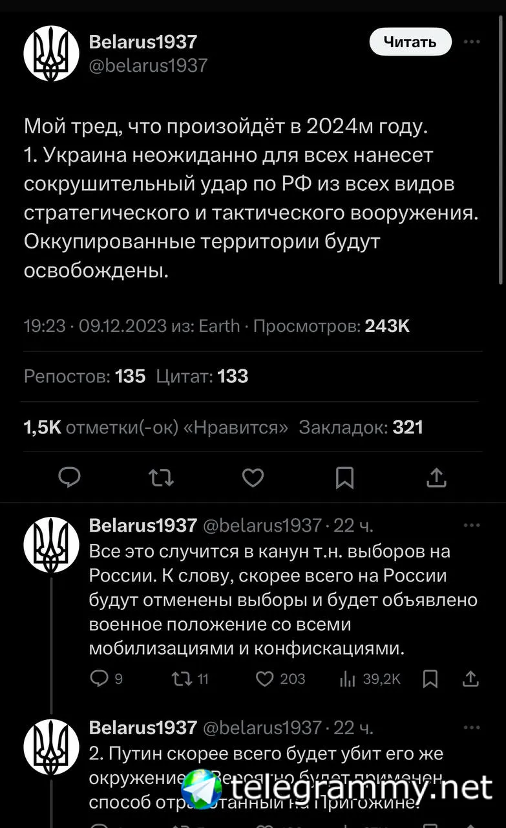Like the first reply with 203 likes
The image size is (506, 828).
click(x=280, y=679)
